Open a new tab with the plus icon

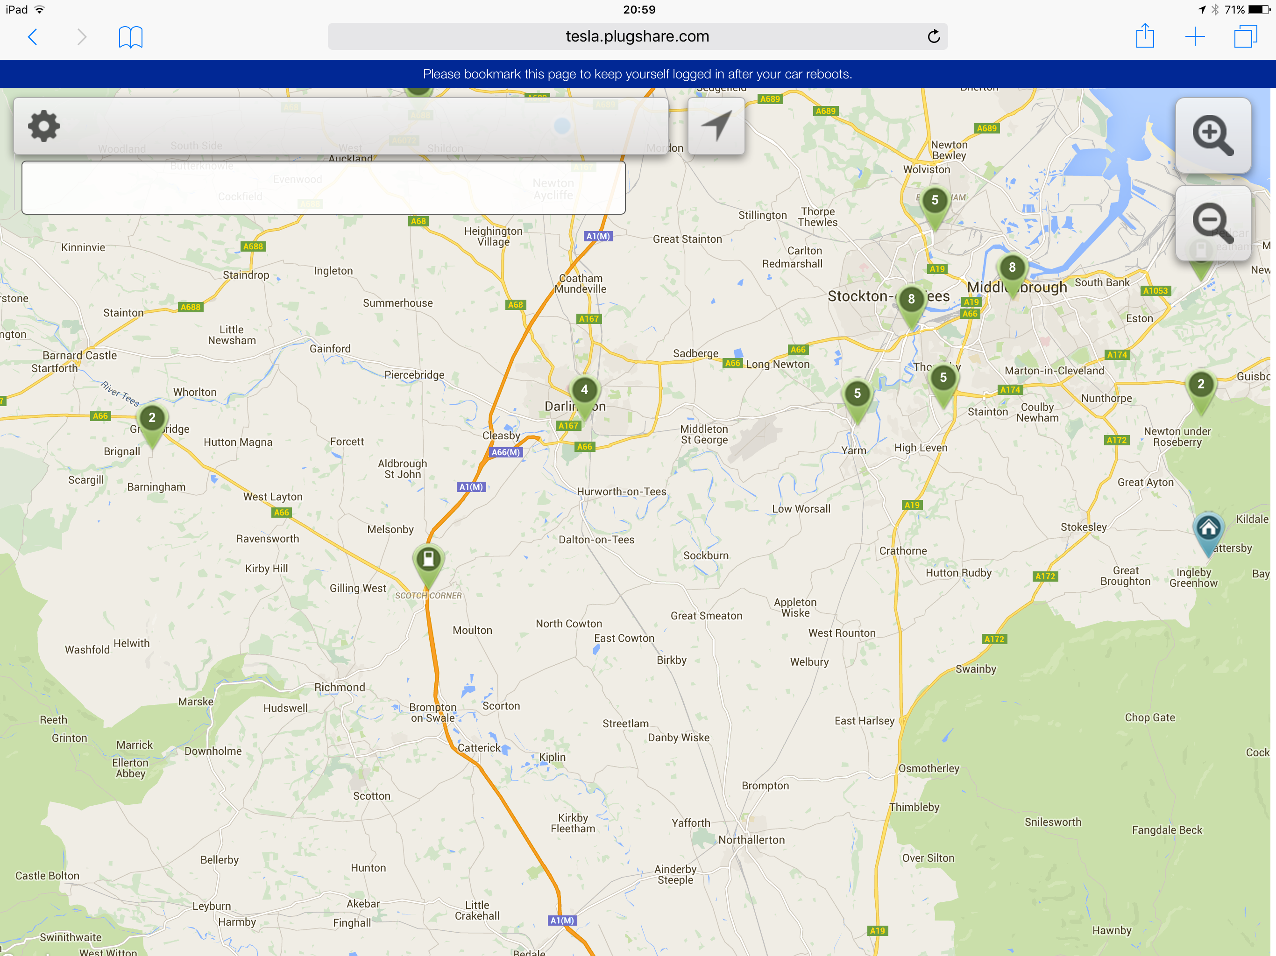click(1195, 37)
